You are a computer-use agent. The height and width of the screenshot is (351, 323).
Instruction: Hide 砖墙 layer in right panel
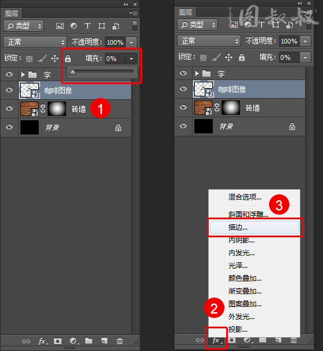tap(183, 107)
